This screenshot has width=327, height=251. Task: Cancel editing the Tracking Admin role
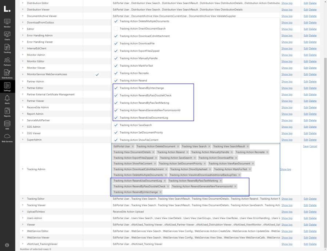click(313, 146)
